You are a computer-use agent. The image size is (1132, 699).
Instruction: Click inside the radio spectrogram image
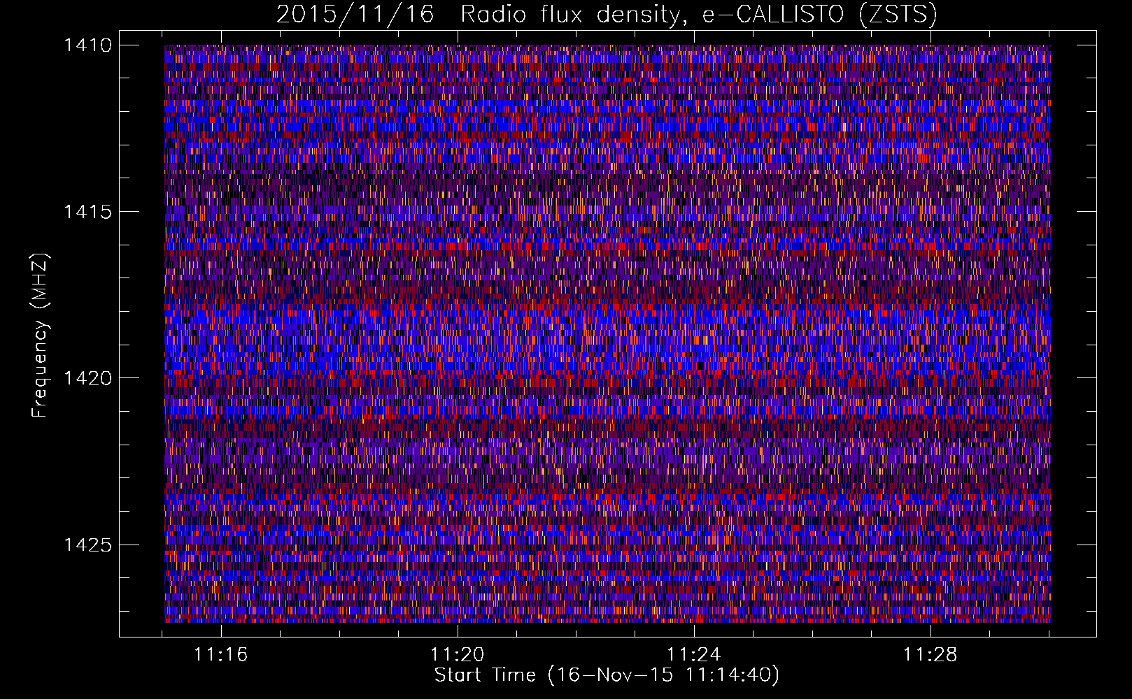[x=607, y=333]
